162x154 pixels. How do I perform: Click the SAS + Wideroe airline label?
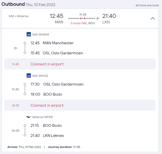[18, 16]
